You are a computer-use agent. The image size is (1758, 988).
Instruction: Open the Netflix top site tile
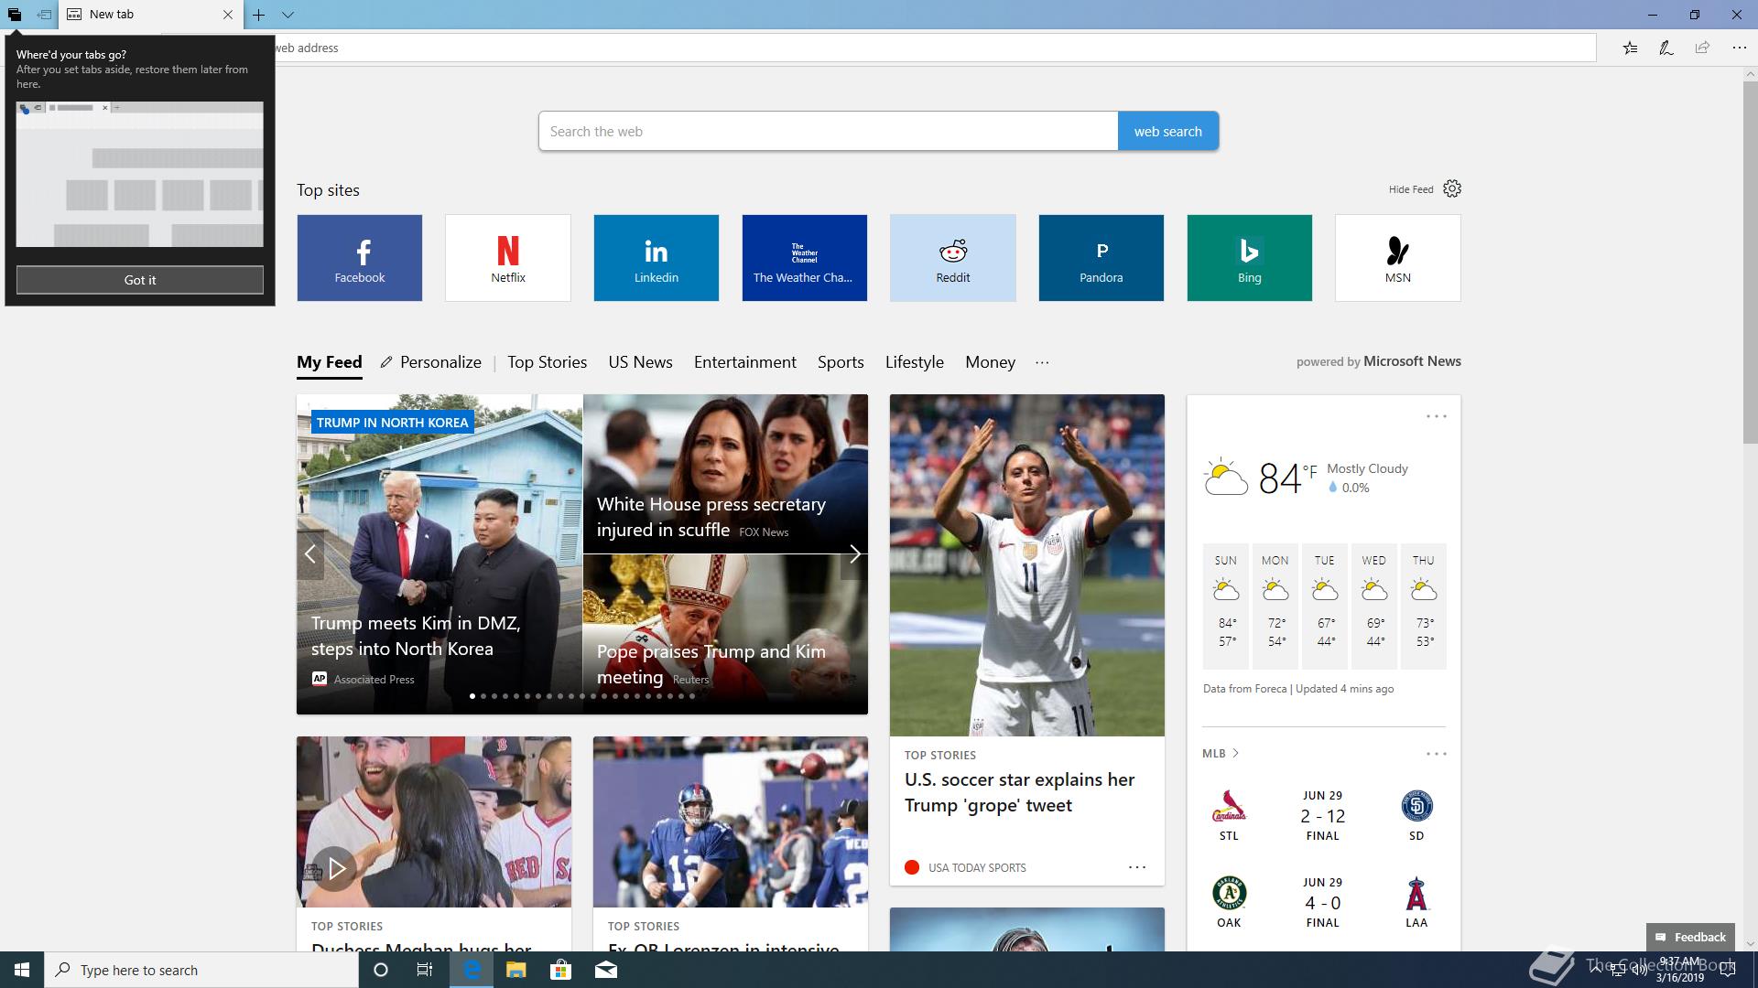(x=508, y=258)
